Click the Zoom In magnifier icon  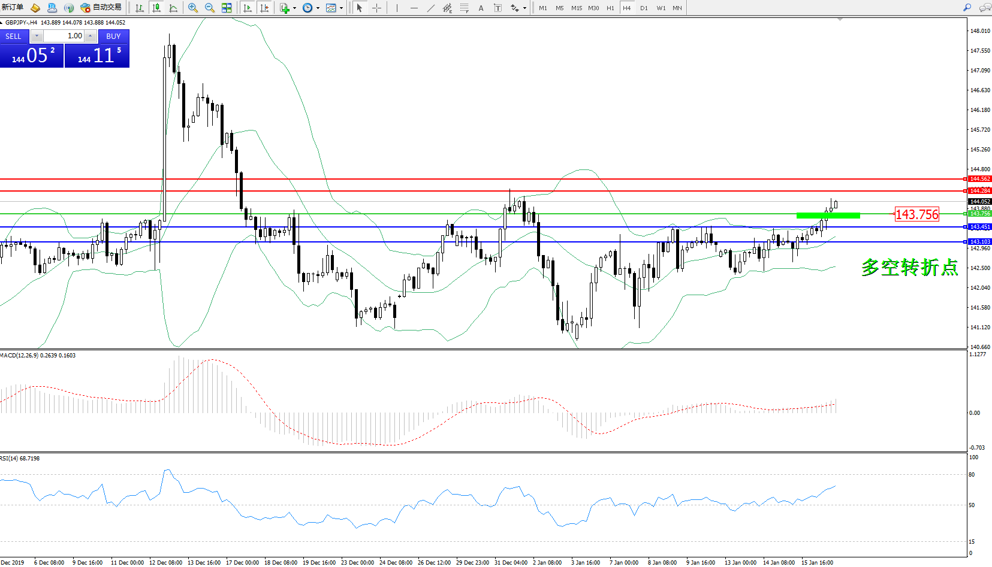coord(193,8)
